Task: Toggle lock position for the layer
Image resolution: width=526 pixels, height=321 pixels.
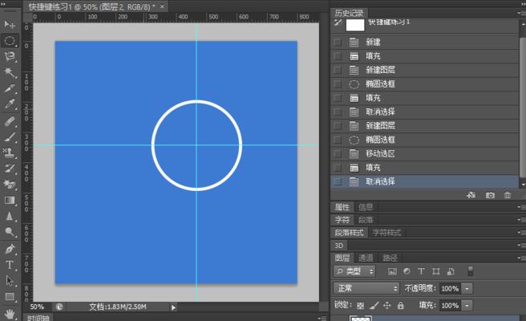Action: (x=387, y=306)
